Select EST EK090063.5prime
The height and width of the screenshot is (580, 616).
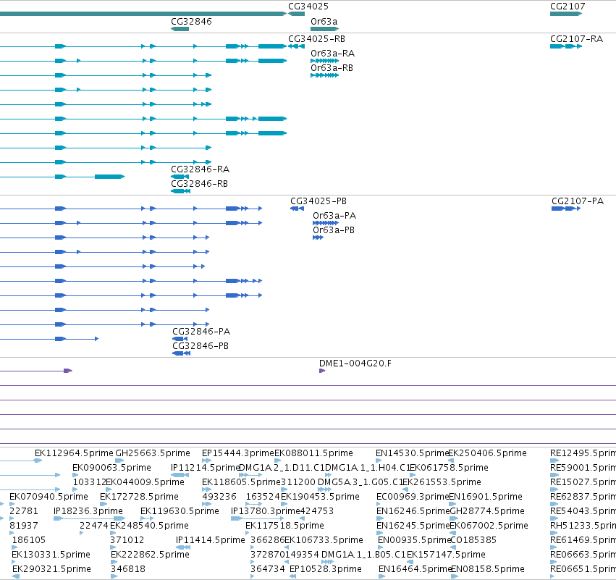point(111,468)
